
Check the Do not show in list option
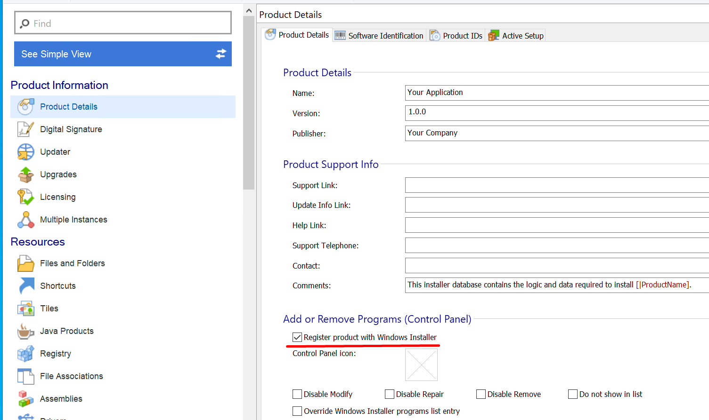tap(573, 394)
